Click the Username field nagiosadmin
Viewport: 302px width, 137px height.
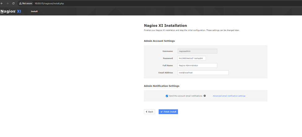tap(197, 51)
